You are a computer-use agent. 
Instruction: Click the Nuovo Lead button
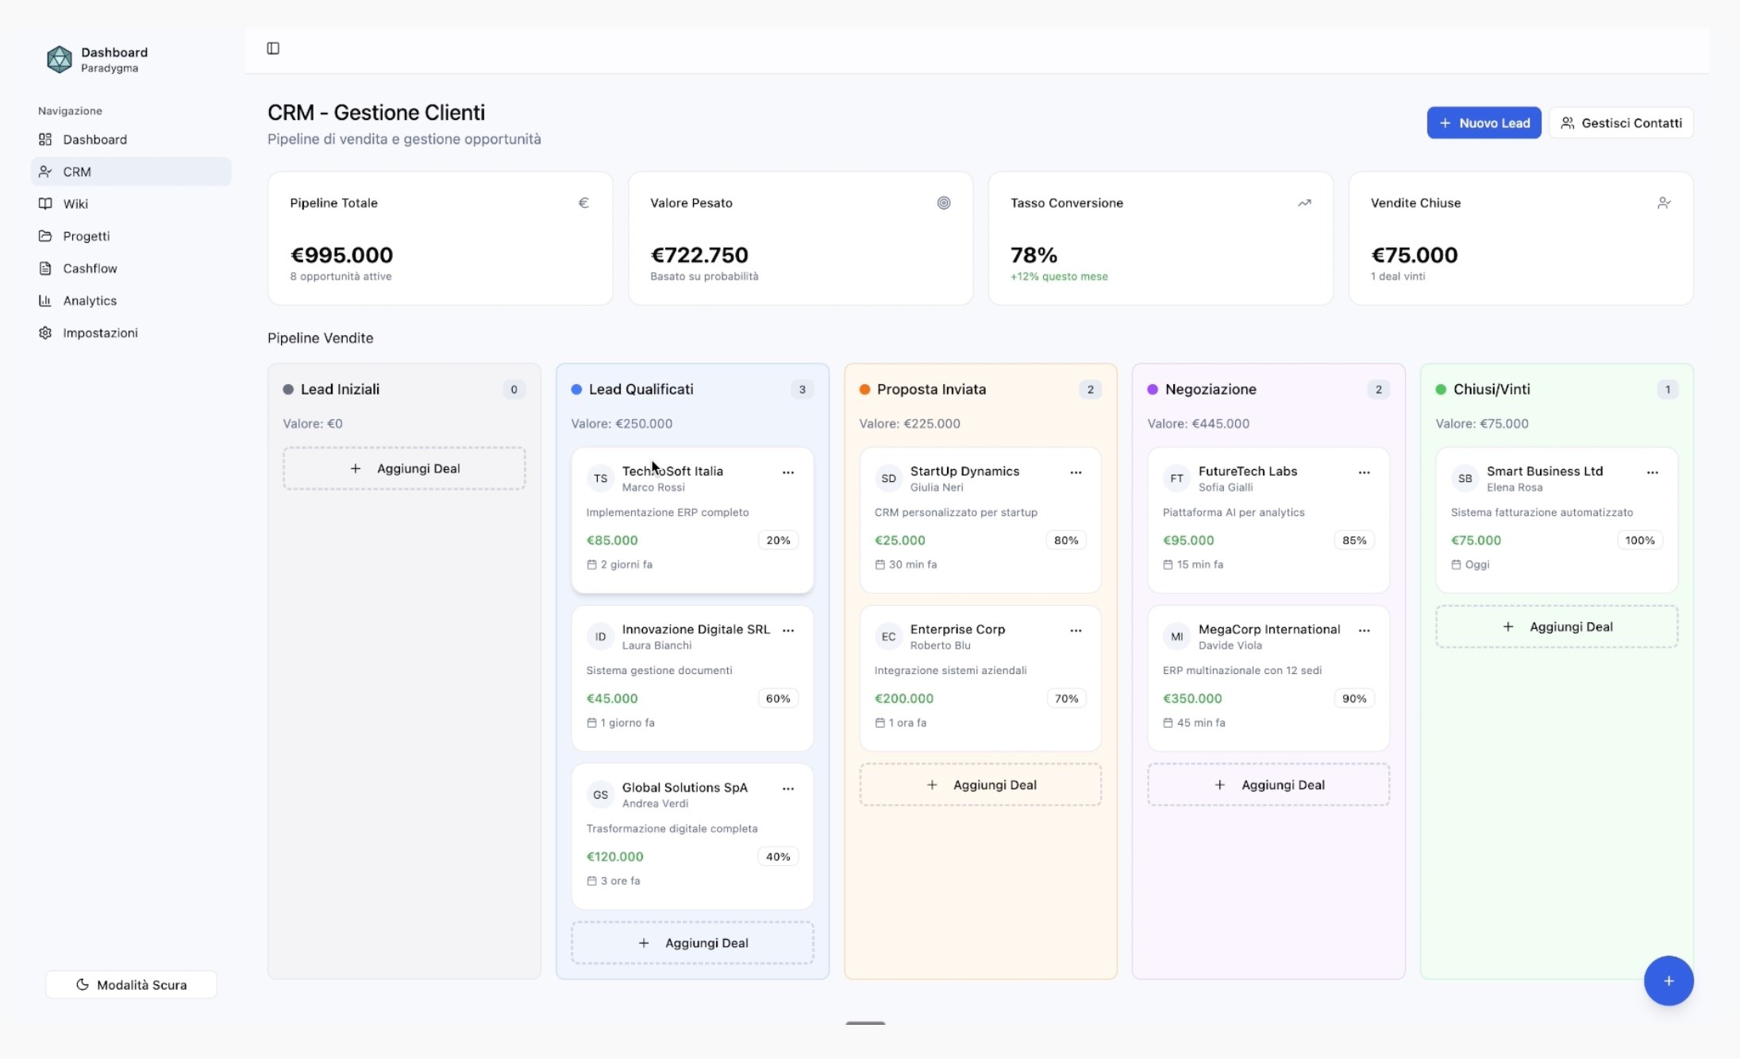point(1484,123)
